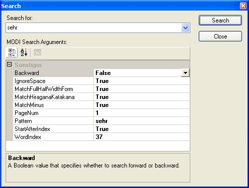The width and height of the screenshot is (249, 188).
Task: Open the Backward value dropdown arrow
Action: [185, 73]
